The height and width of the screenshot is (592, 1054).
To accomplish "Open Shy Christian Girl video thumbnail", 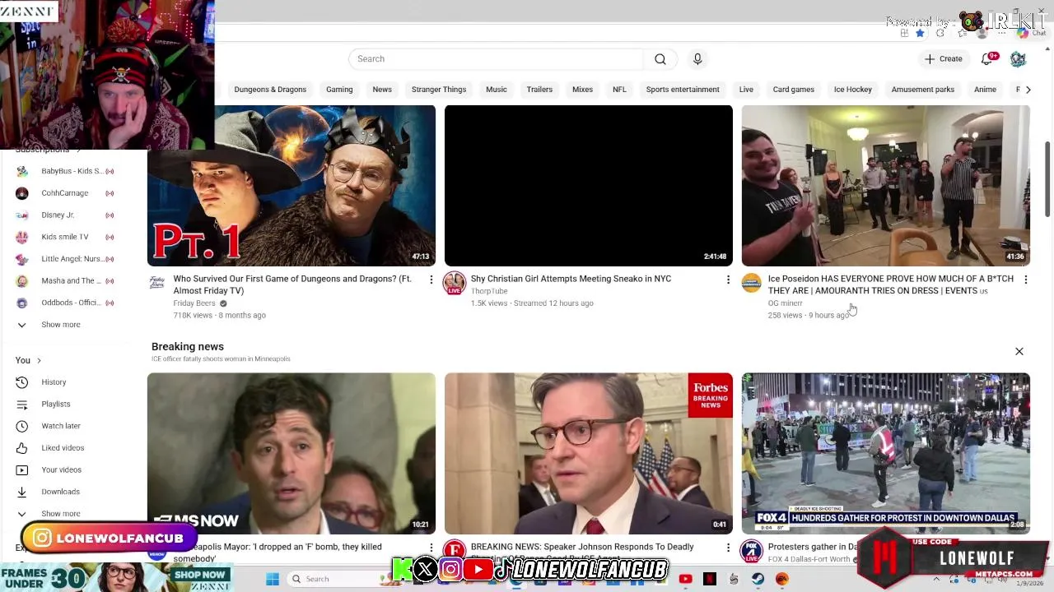I will (x=589, y=186).
